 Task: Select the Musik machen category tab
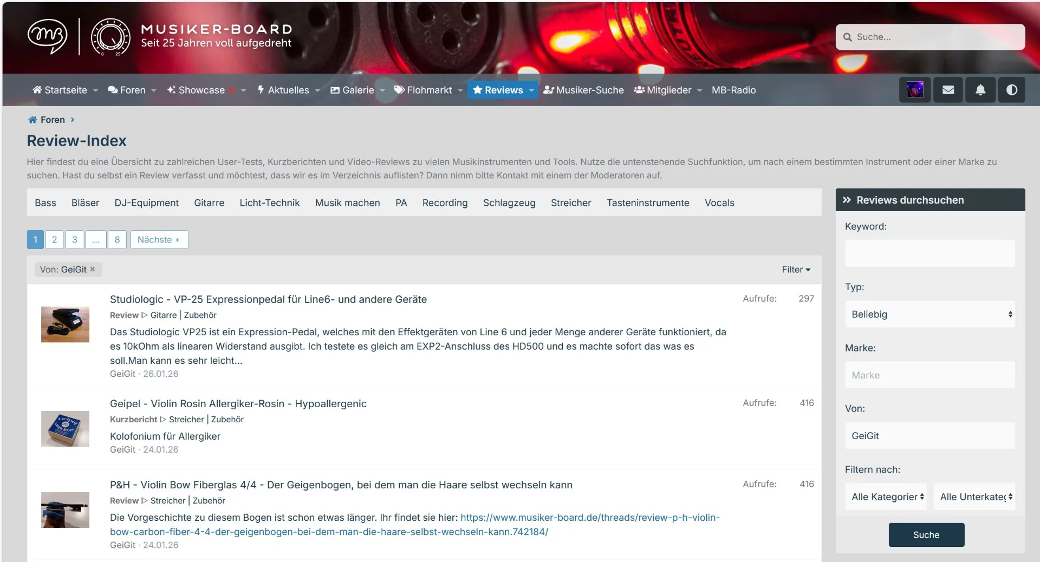348,202
